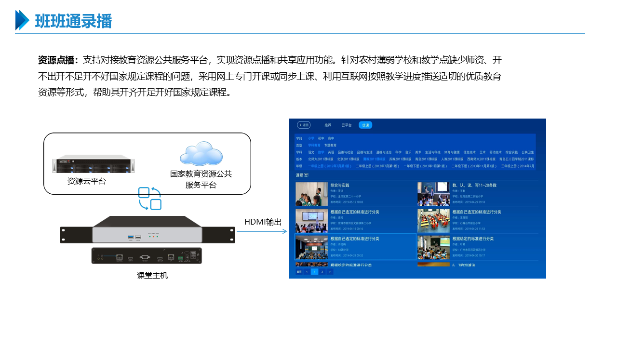Viewport: 617px width, 347px height.
Task: Click the 首页 first page button
Action: click(x=299, y=272)
